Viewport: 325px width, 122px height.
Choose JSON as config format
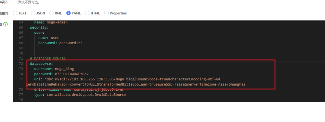pyautogui.click(x=33, y=13)
